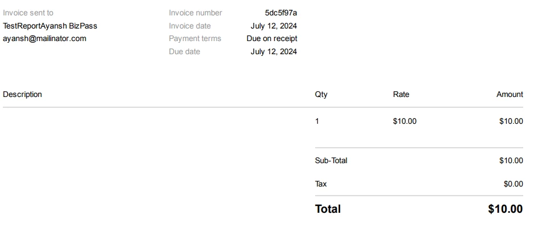This screenshot has height=243, width=534.
Task: Click the Rate column header
Action: click(401, 95)
